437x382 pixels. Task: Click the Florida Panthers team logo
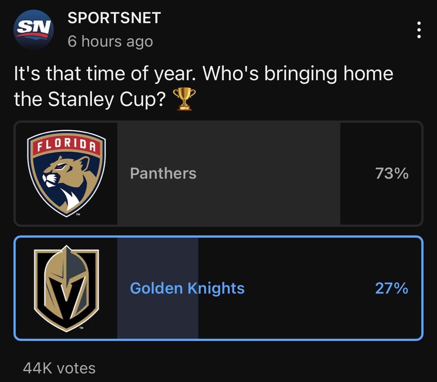click(66, 173)
